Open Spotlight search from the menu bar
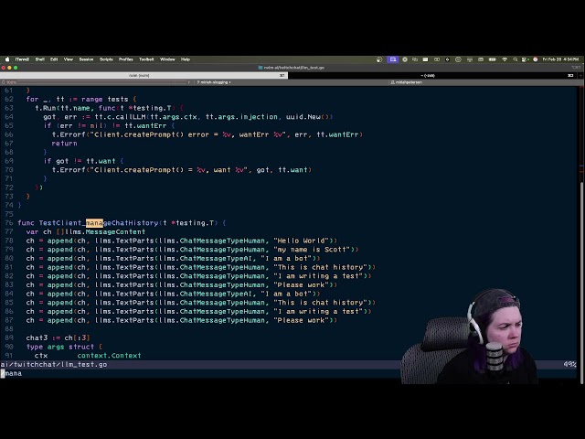The image size is (585, 439). coord(516,59)
